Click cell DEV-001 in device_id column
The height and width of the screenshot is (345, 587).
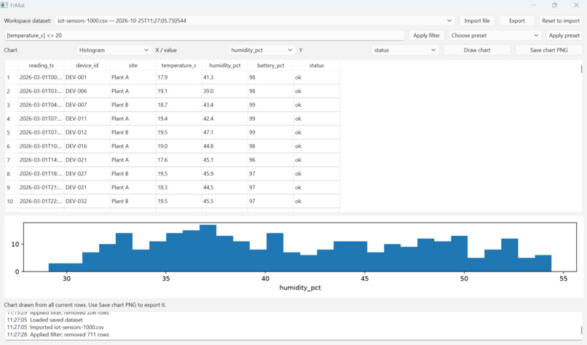pos(87,77)
